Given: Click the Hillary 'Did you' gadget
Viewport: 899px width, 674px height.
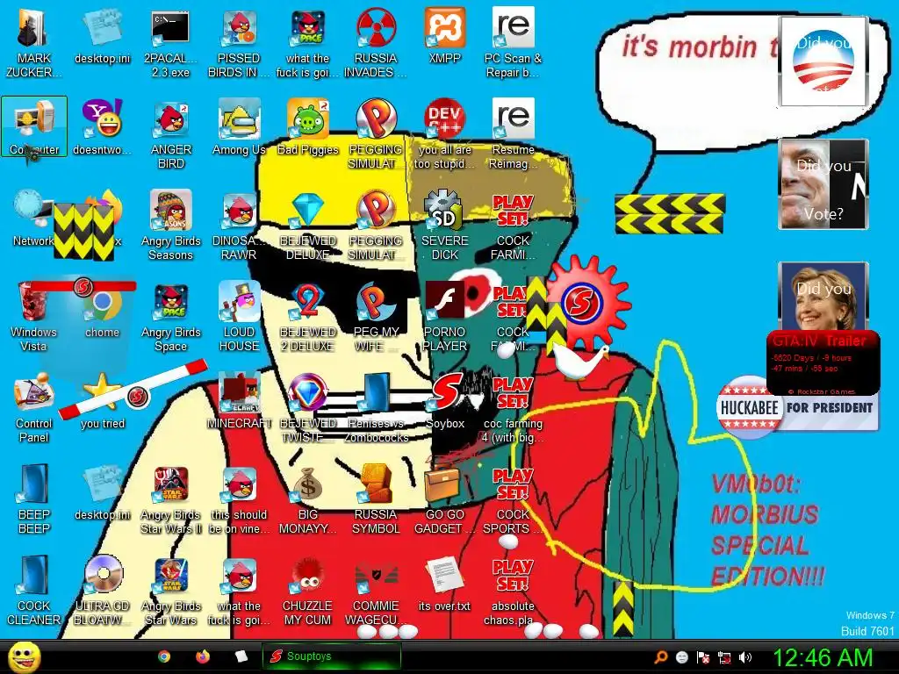Looking at the screenshot, I should (x=823, y=297).
